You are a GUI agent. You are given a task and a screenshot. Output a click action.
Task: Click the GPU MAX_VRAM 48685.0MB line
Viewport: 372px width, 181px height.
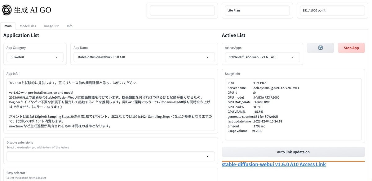pos(249,102)
